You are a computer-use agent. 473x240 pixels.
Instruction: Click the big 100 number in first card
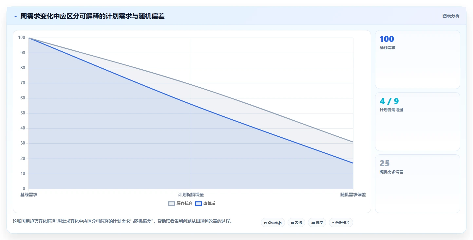[x=387, y=39]
